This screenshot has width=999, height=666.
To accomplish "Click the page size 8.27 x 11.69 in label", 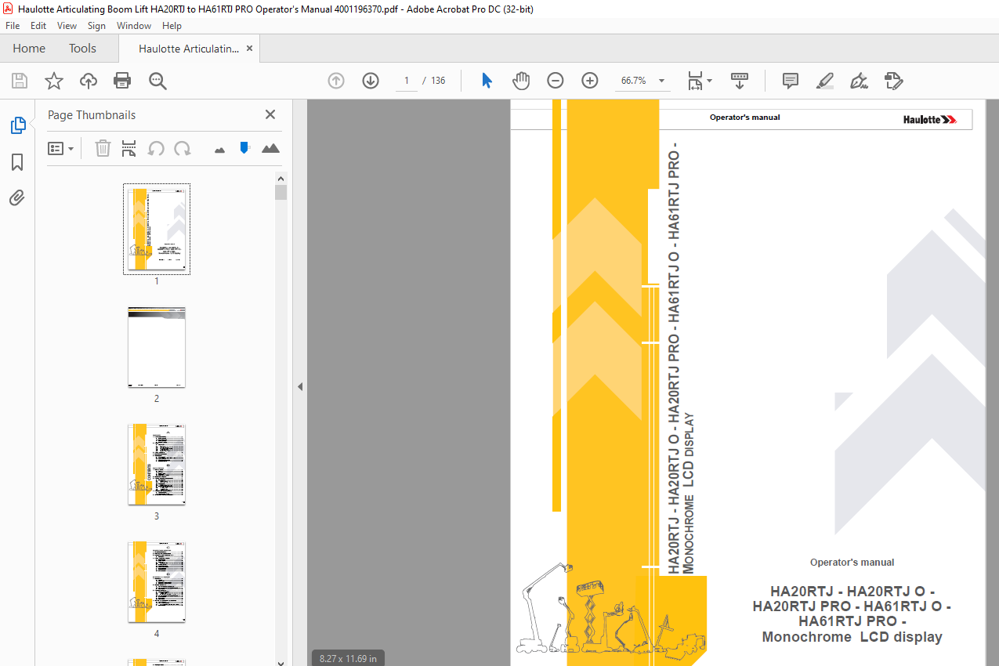I will (348, 658).
